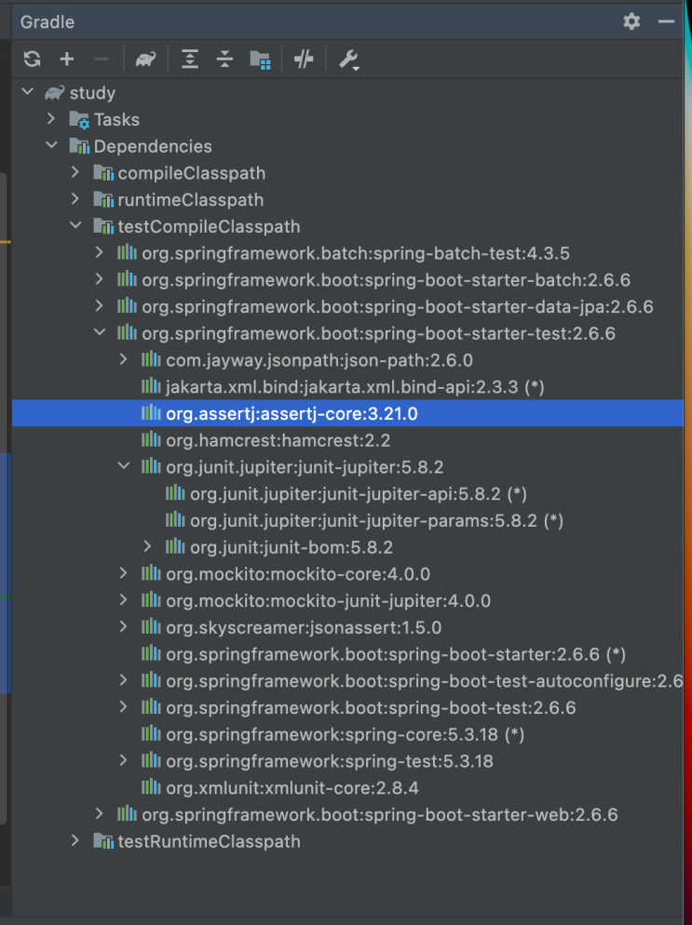Expand the compileClasspath node
692x925 pixels.
coord(76,173)
